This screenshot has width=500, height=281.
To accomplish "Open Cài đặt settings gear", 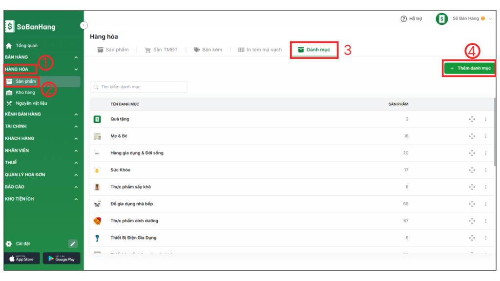I will coord(9,244).
